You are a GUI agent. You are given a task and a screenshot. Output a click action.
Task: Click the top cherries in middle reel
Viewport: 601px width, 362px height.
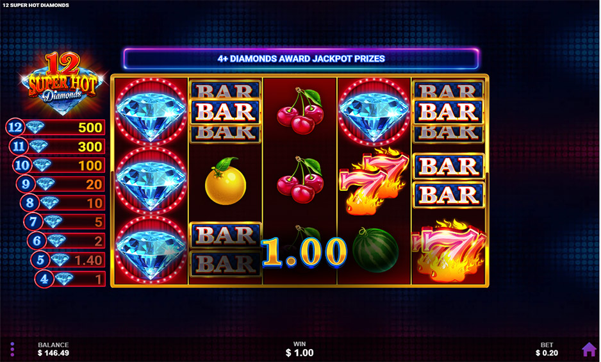click(301, 111)
